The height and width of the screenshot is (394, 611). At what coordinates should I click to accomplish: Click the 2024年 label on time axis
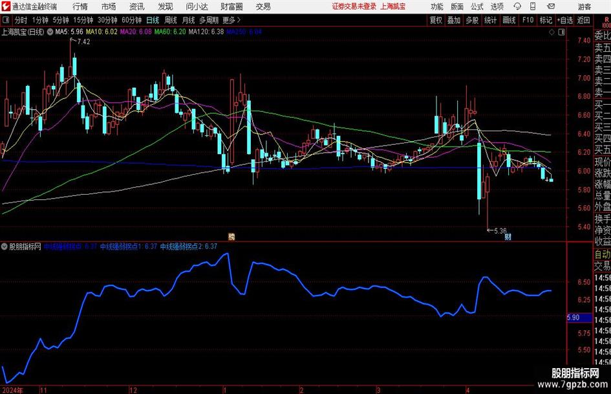pyautogui.click(x=12, y=390)
